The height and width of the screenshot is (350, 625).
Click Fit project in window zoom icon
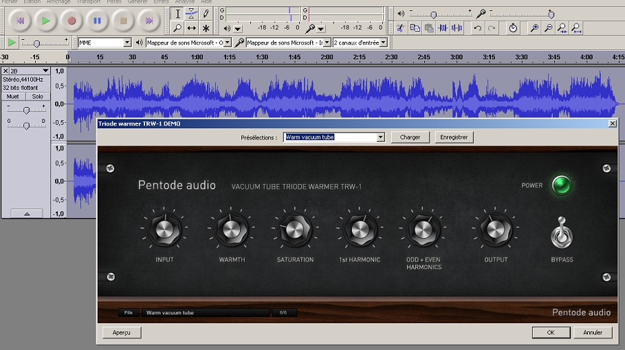click(576, 28)
